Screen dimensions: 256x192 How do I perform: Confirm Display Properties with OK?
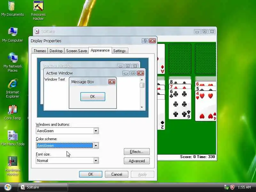click(91, 174)
